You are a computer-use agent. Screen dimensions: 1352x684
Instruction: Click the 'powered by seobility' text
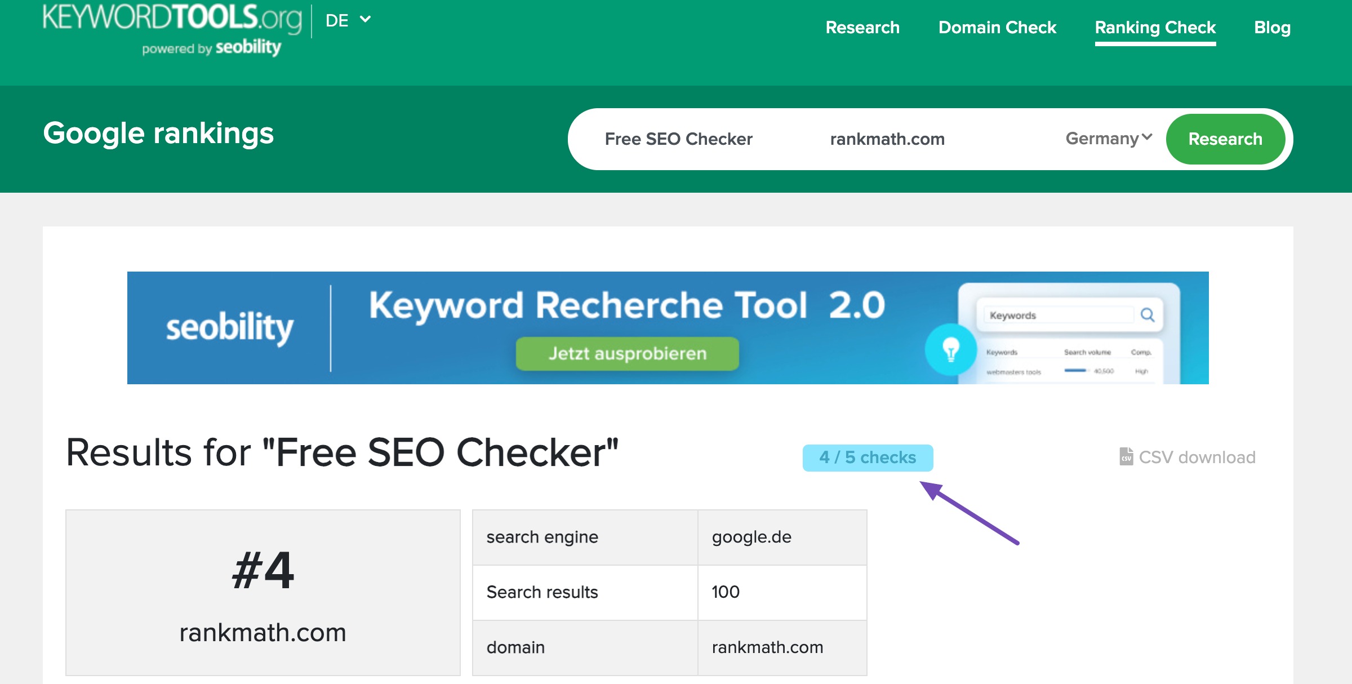pos(211,48)
